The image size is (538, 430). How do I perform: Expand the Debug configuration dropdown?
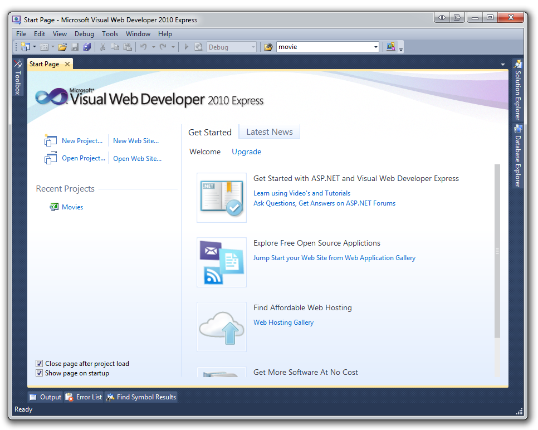coord(253,47)
